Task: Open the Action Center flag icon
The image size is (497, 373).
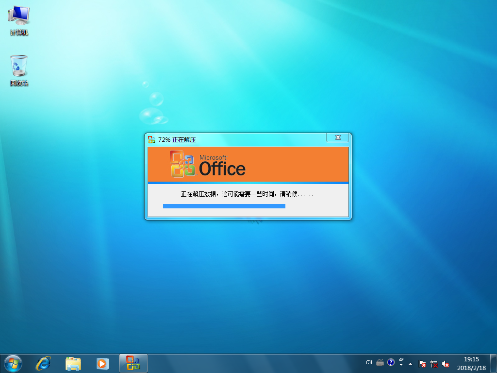Action: pyautogui.click(x=422, y=364)
